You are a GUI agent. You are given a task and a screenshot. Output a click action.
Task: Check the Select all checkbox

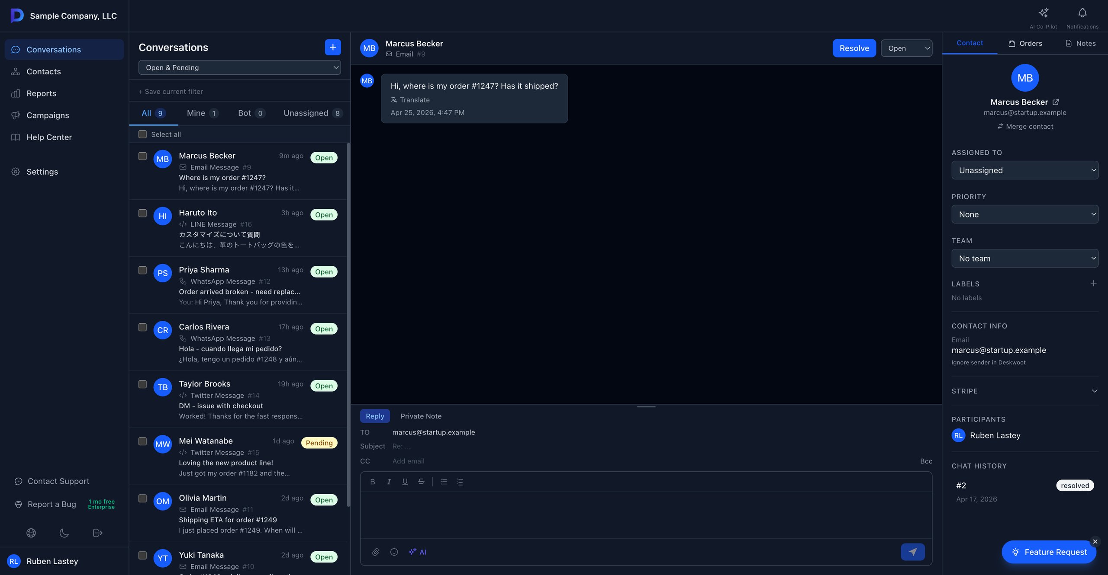[x=142, y=134]
